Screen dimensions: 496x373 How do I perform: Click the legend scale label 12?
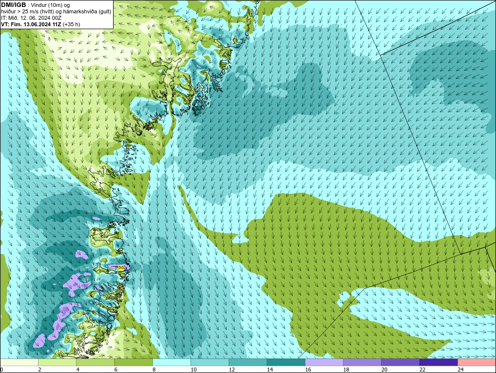pyautogui.click(x=232, y=370)
